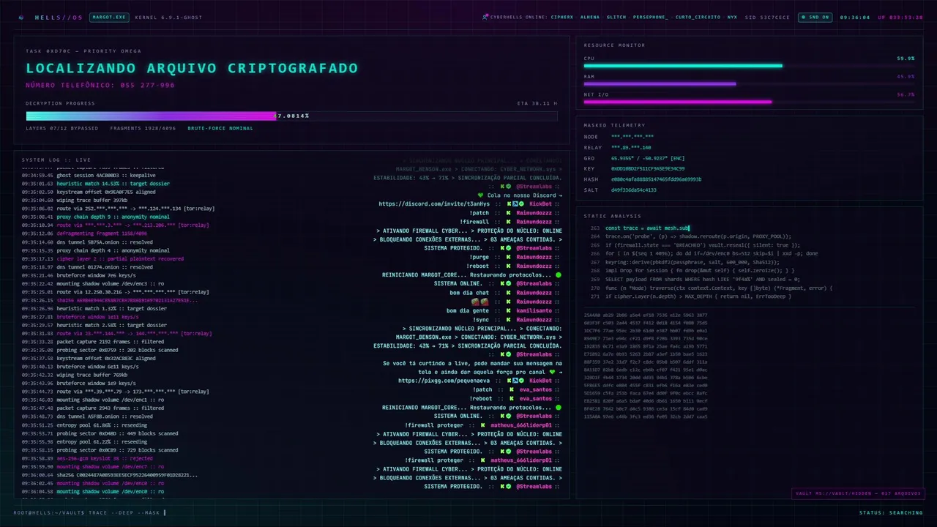This screenshot has width=937, height=527.
Task: Select online user GLITCH
Action: click(616, 17)
